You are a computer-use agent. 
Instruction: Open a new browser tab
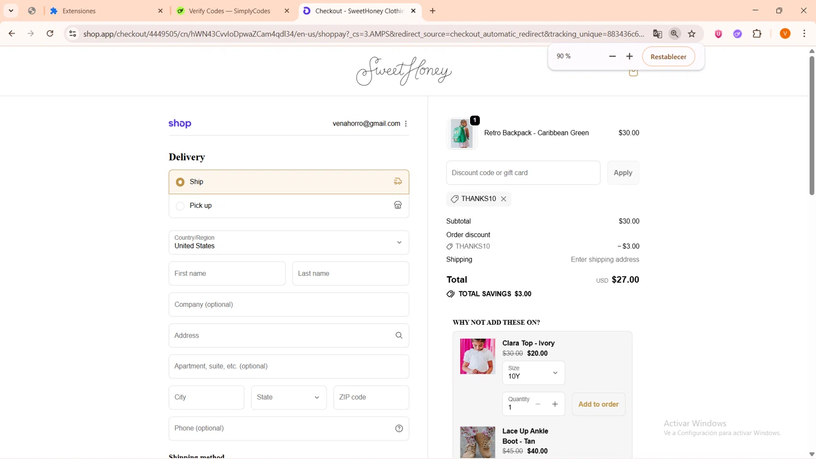pos(432,11)
